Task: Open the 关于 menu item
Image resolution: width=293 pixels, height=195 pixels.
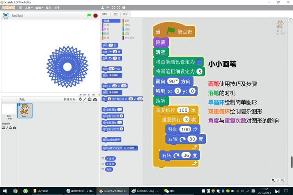Action: tap(57, 8)
